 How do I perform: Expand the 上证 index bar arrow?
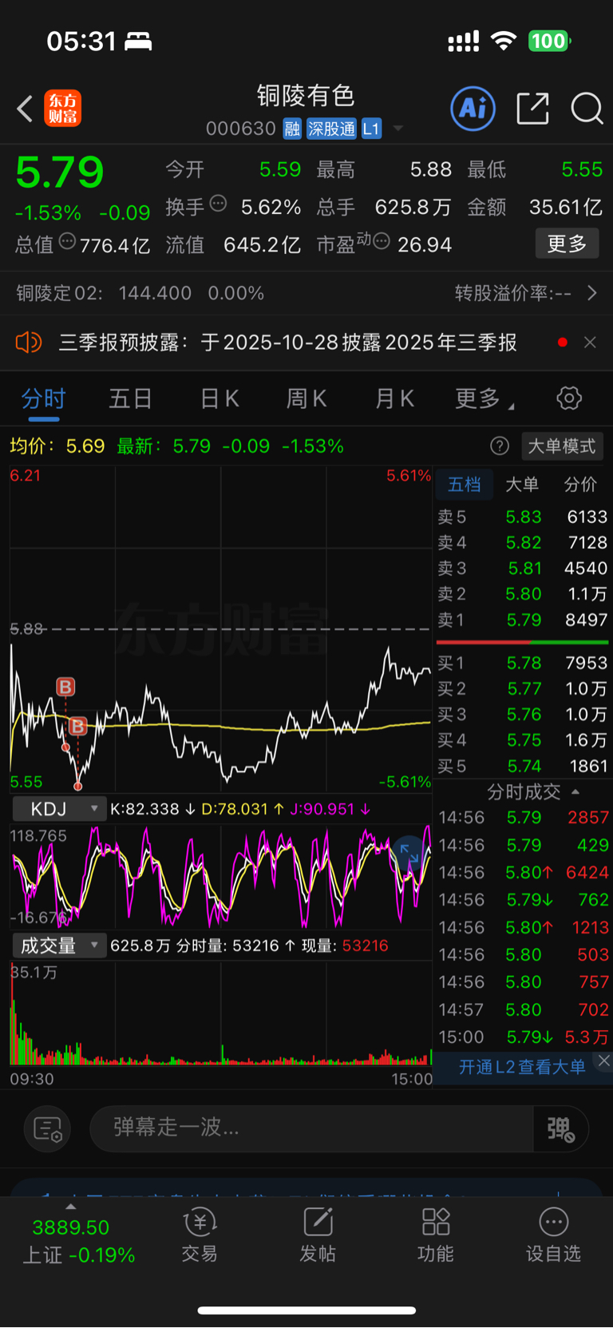[x=71, y=1207]
